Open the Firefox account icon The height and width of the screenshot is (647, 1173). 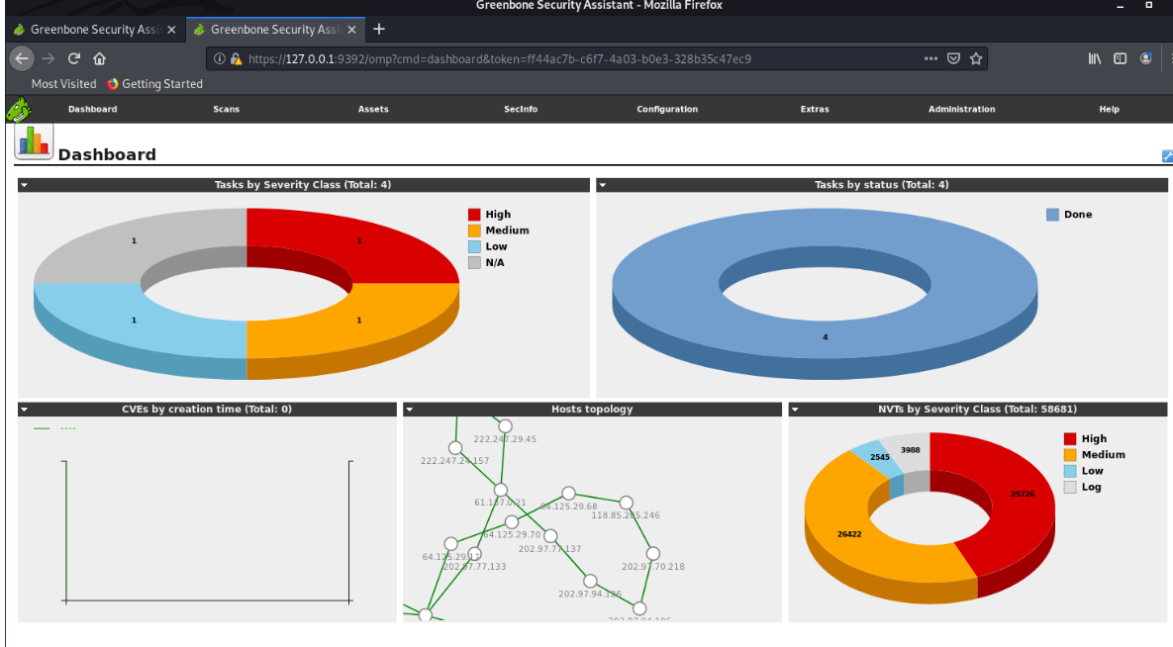[x=1146, y=58]
